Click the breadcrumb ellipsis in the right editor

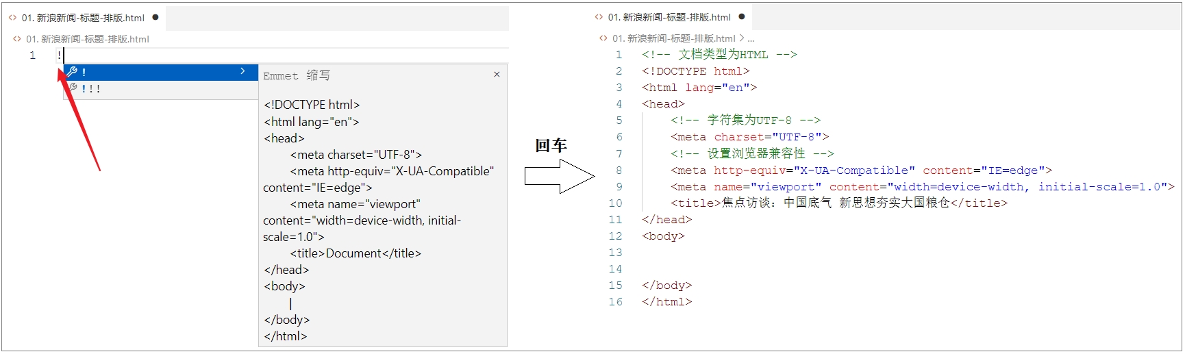click(x=751, y=38)
